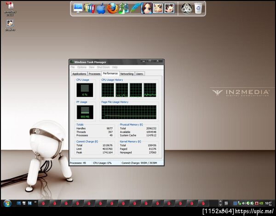Screen dimensions: 276x216
Task: Open the Recycle Bin in the dock
Action: pos(198,8)
